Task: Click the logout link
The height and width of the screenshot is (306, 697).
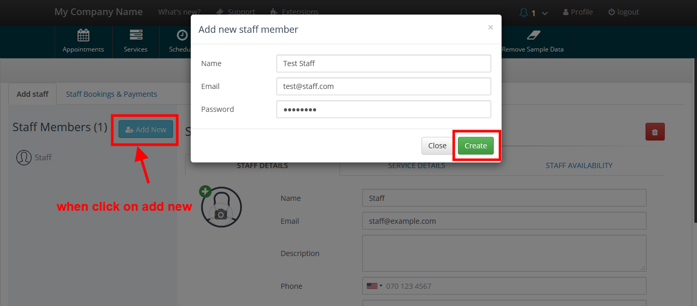Action: click(x=624, y=12)
